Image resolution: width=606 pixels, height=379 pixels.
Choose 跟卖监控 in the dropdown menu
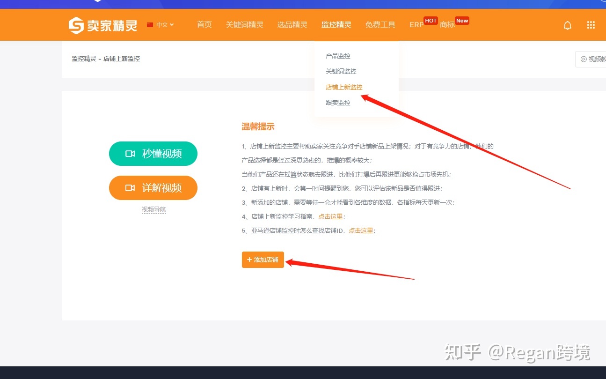coord(338,103)
